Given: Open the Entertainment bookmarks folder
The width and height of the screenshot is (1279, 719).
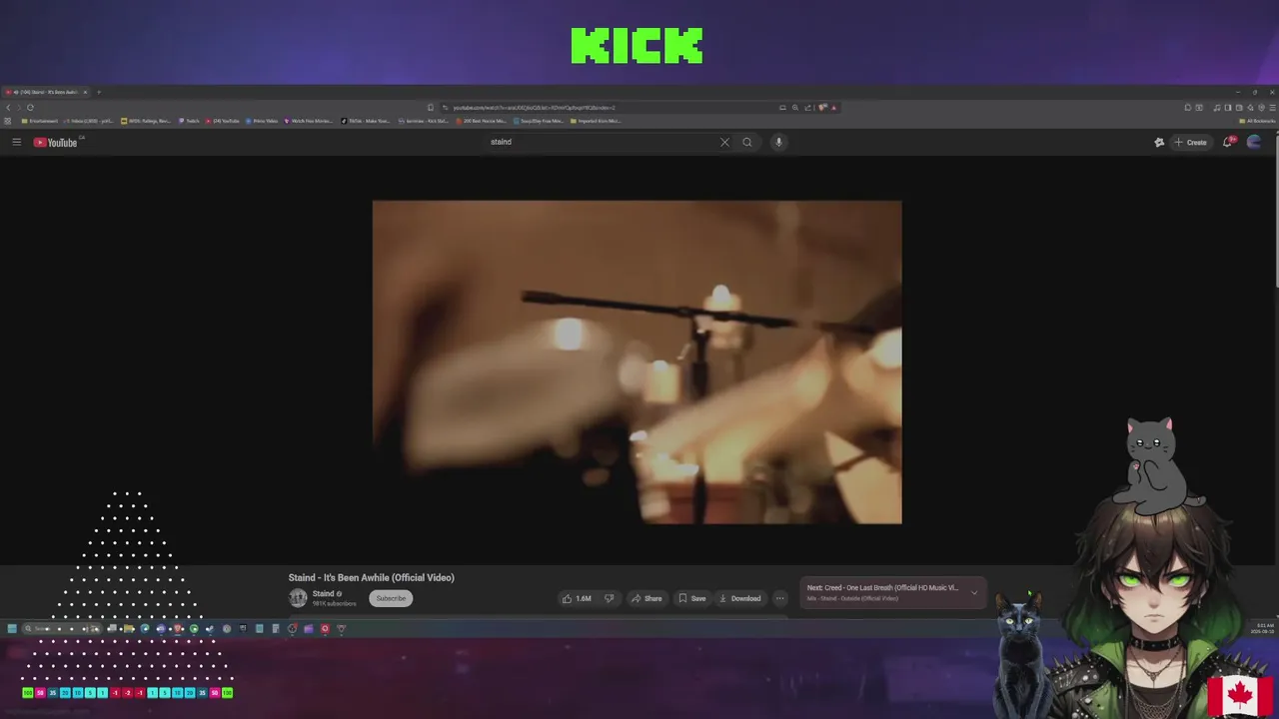Looking at the screenshot, I should [x=40, y=121].
